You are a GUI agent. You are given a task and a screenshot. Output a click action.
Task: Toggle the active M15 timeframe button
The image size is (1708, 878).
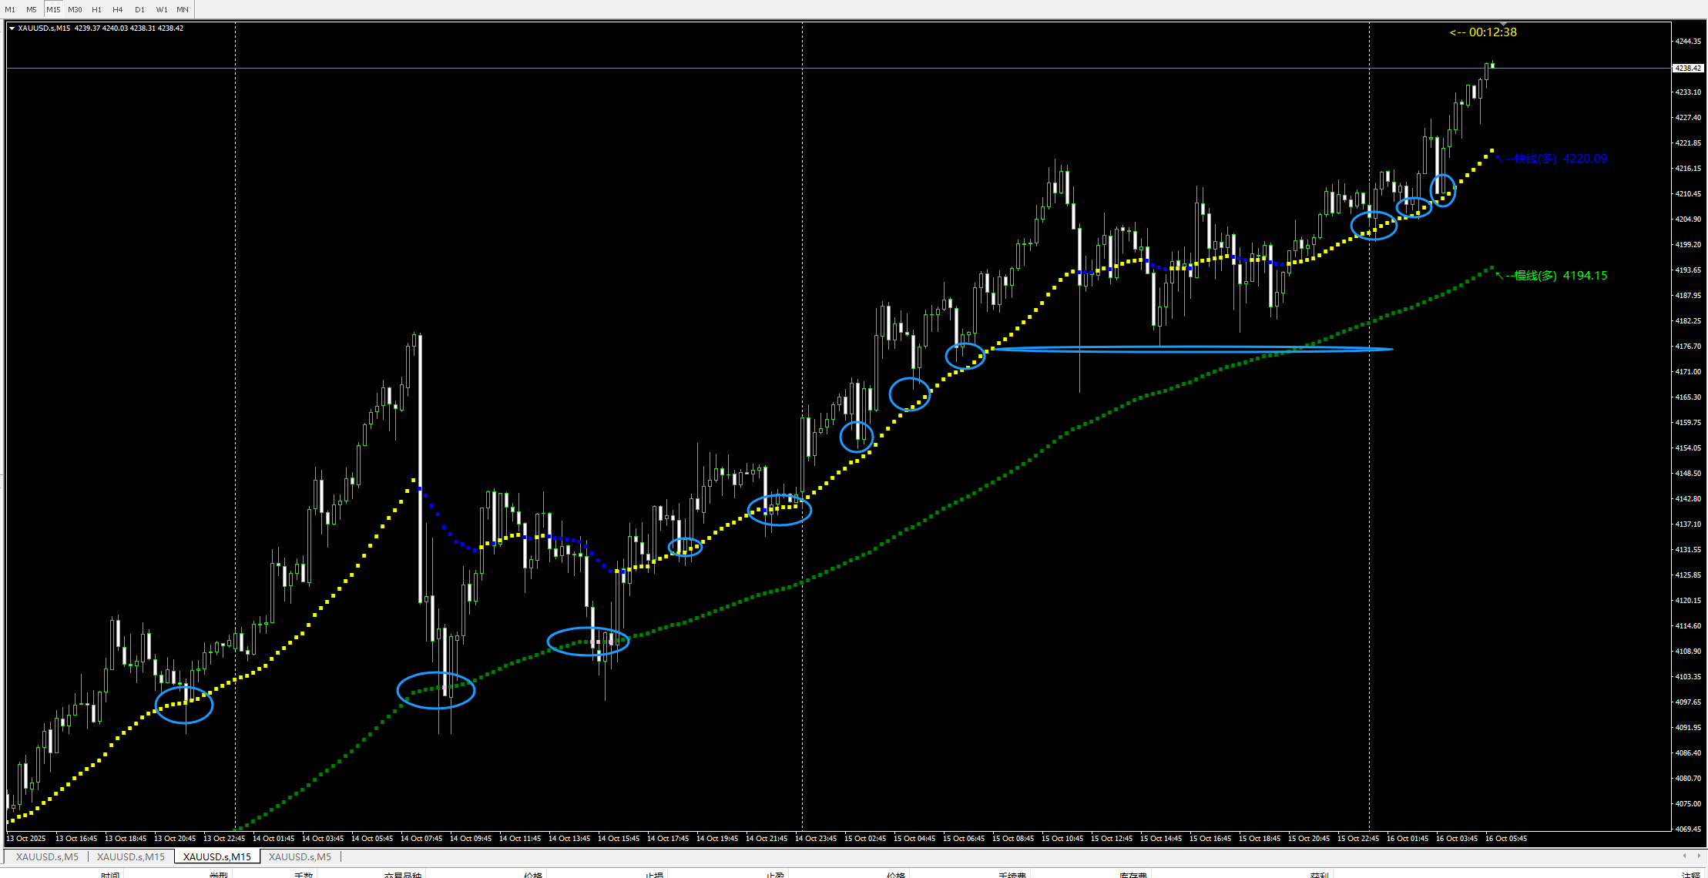[x=53, y=9]
